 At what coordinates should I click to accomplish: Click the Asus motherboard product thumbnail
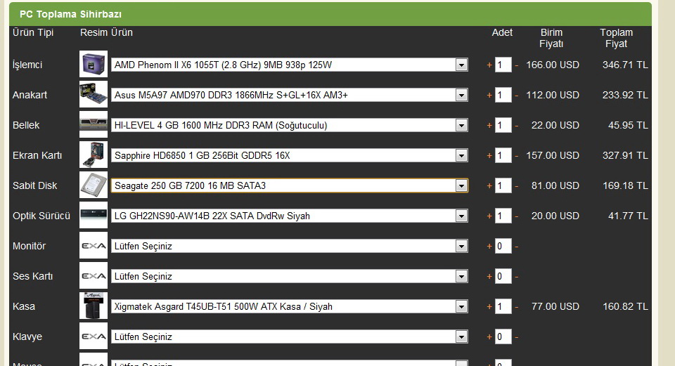pos(94,95)
